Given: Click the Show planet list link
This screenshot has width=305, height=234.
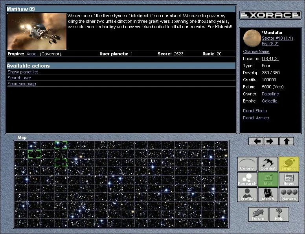Looking at the screenshot, I should [x=23, y=72].
